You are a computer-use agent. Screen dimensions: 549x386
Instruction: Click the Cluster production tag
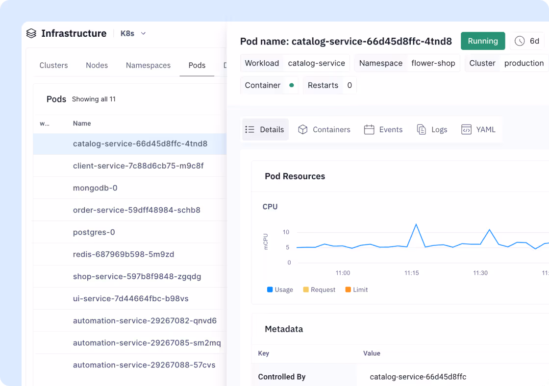(507, 63)
